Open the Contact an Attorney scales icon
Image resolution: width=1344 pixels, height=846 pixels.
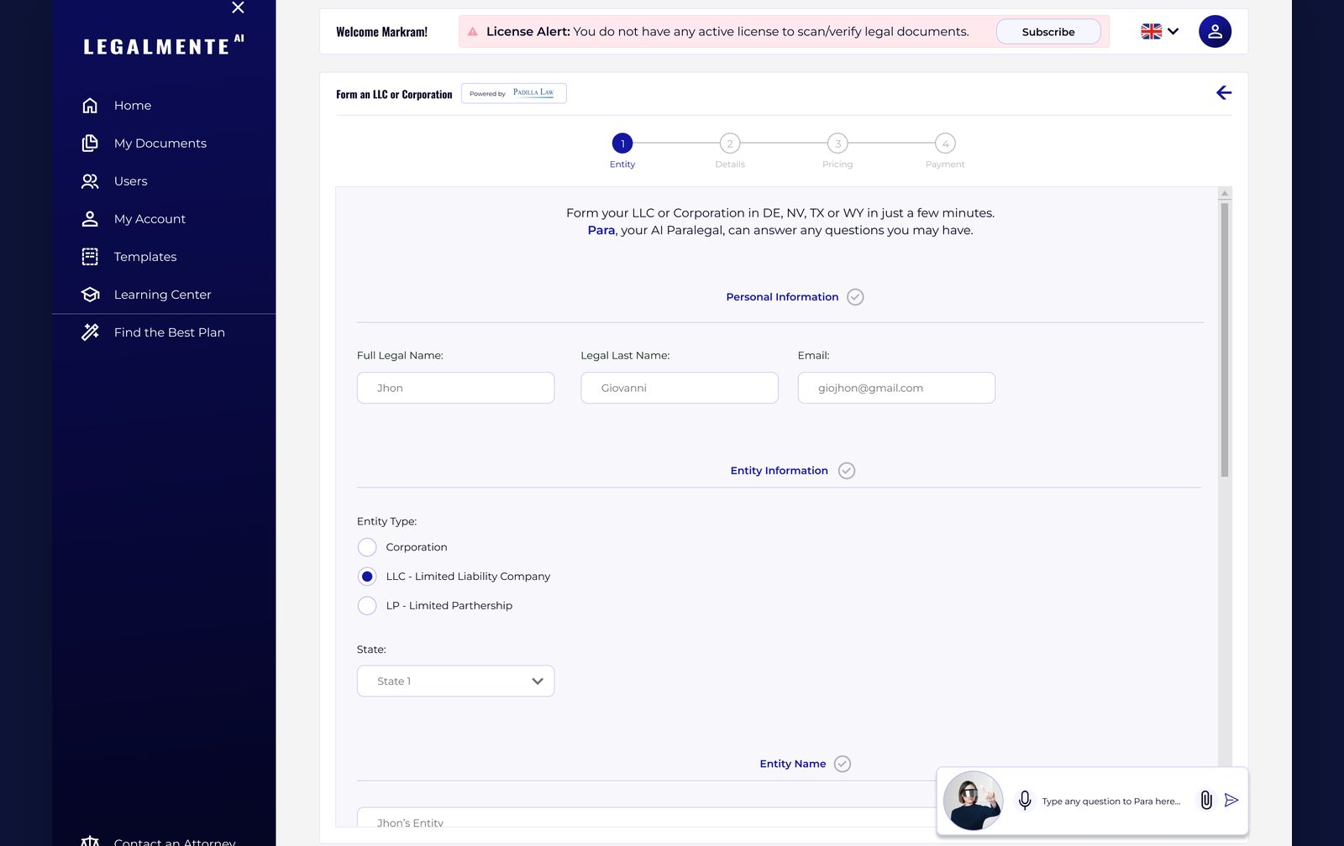[90, 840]
